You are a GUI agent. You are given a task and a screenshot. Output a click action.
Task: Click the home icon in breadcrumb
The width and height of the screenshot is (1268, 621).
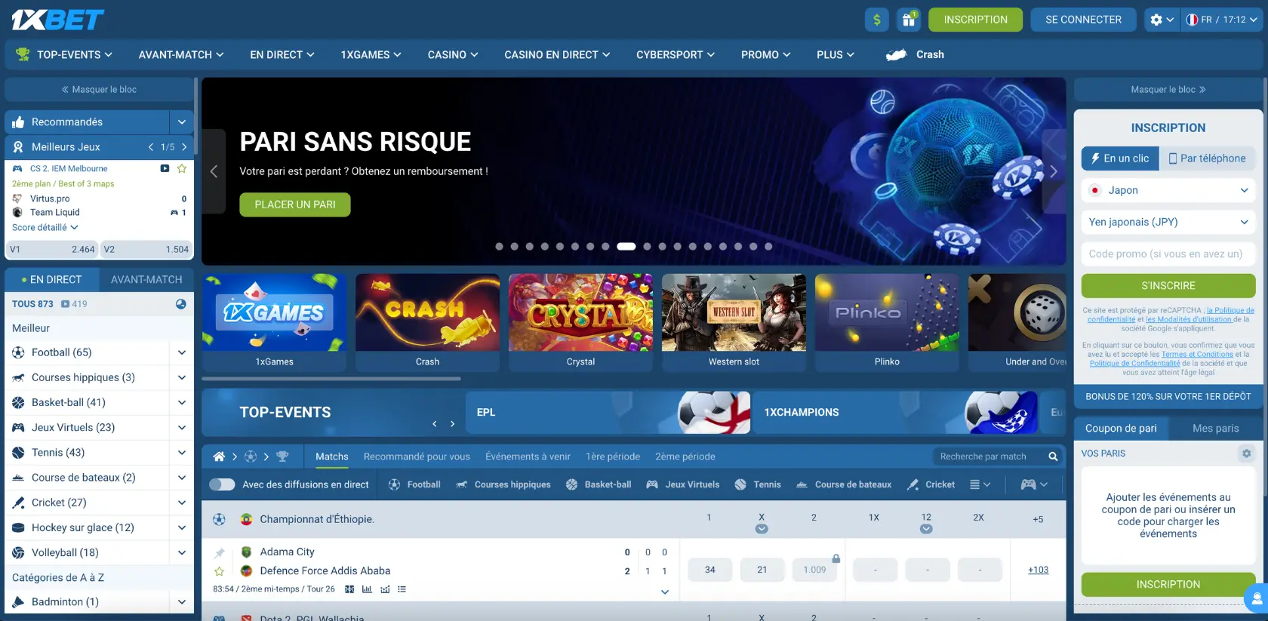tap(219, 457)
